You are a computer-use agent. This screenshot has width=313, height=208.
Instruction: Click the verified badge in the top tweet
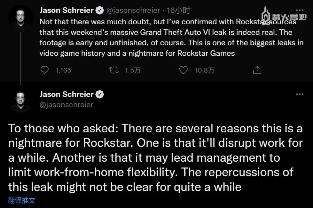(x=100, y=11)
